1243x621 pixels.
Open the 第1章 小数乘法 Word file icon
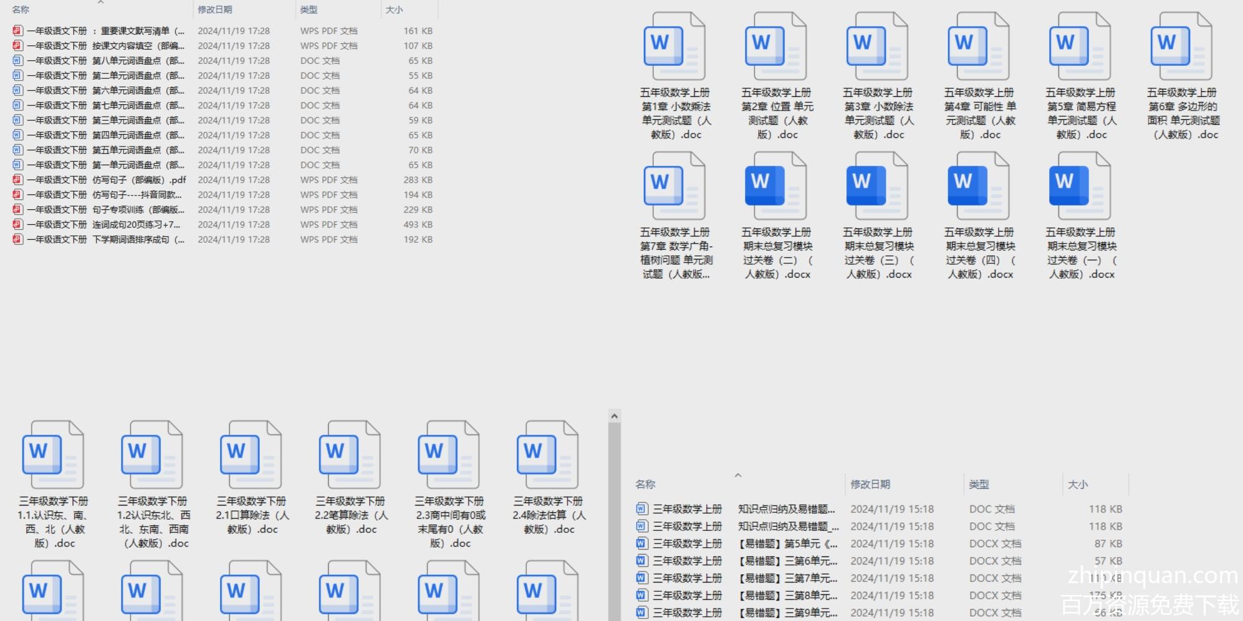[674, 47]
